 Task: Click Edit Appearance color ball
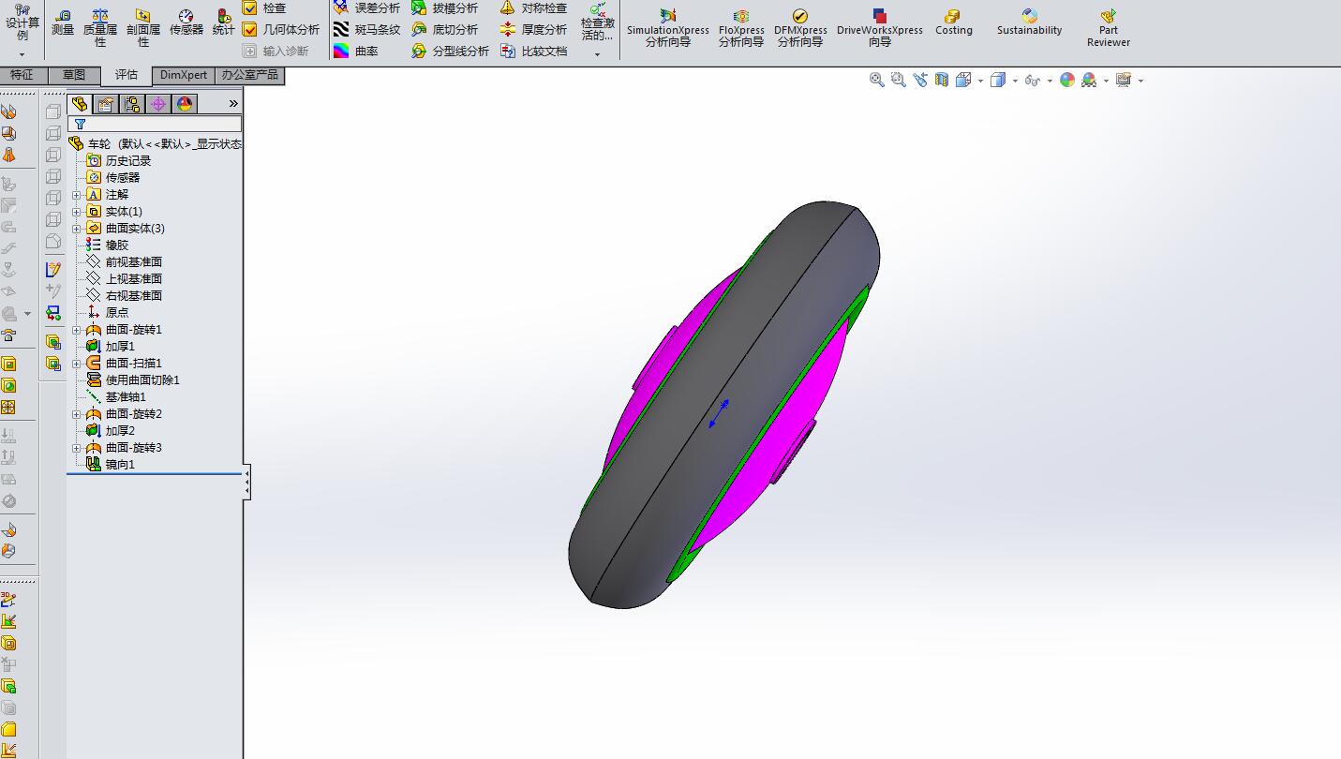(x=1067, y=81)
